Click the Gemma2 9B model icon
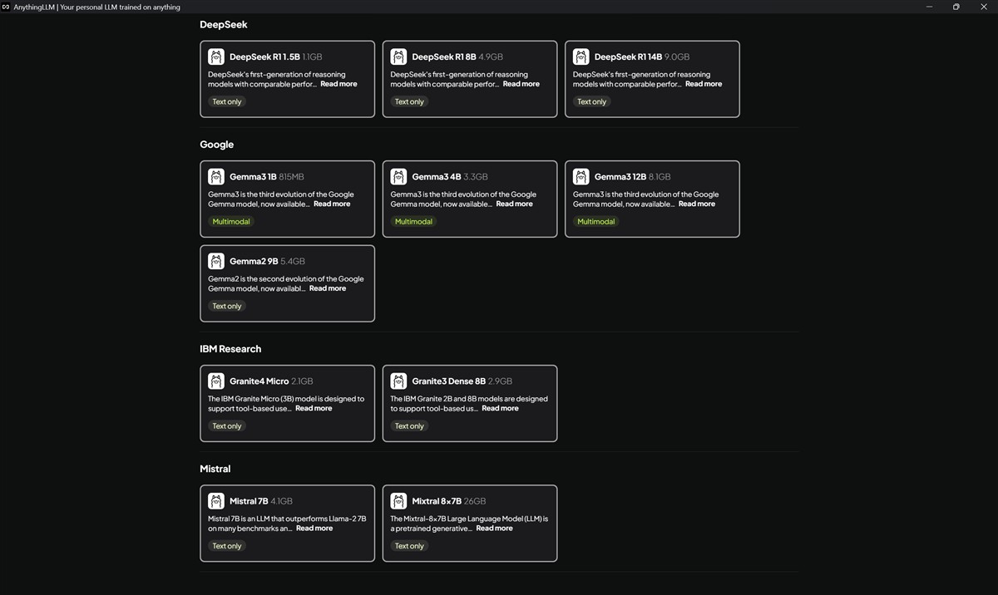 click(216, 261)
